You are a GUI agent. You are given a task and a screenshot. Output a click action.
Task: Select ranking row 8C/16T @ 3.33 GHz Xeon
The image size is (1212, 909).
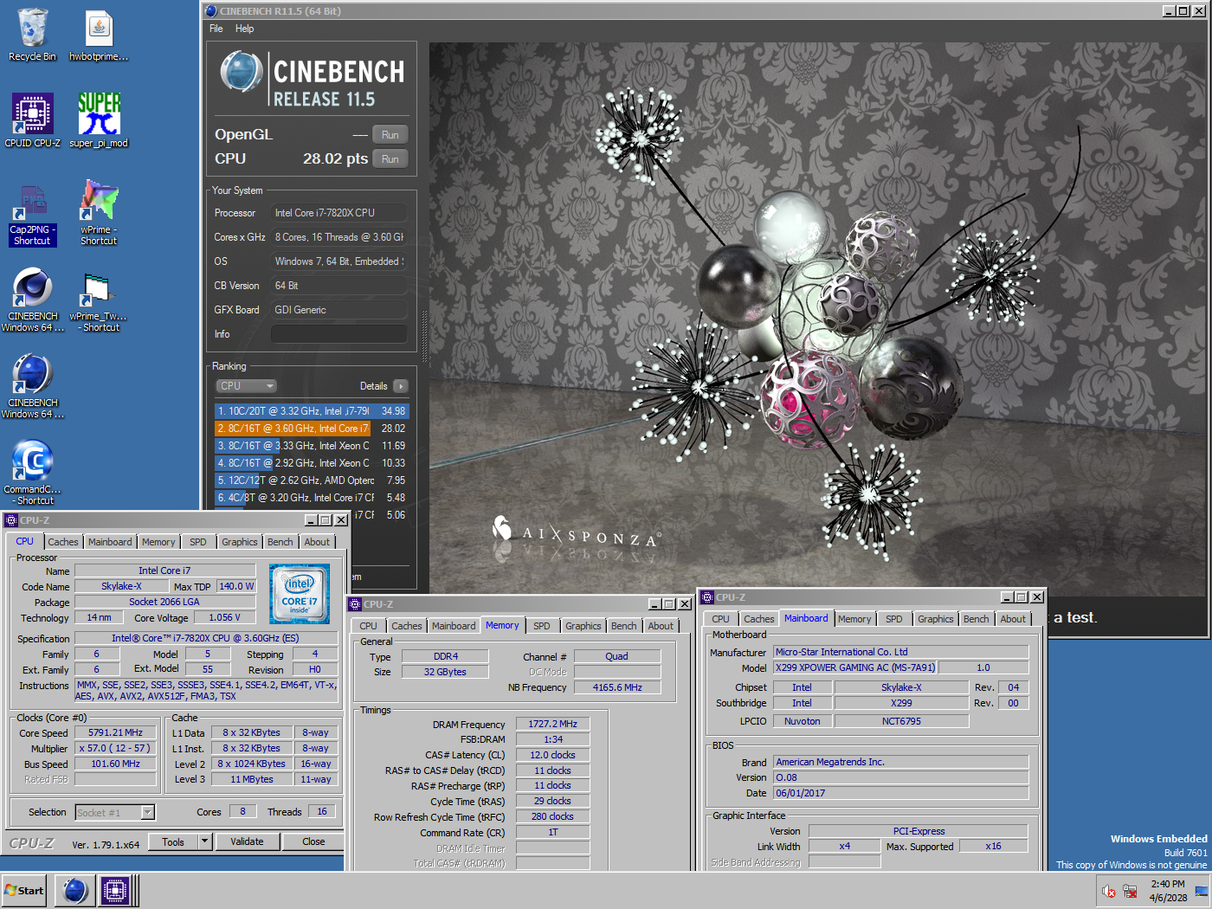point(312,446)
